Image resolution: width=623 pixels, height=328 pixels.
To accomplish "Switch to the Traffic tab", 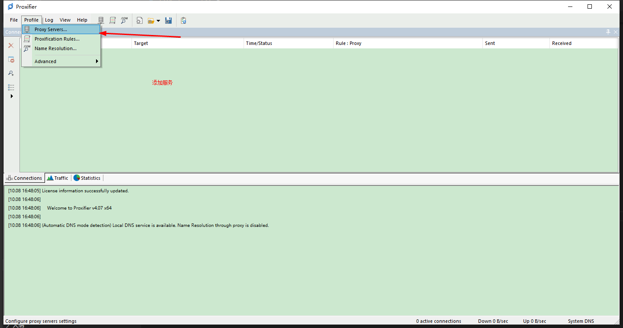I will click(58, 178).
